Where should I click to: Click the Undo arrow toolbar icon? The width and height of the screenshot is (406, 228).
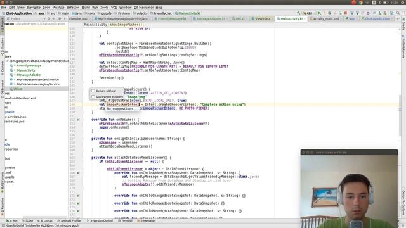(x=368, y=13)
